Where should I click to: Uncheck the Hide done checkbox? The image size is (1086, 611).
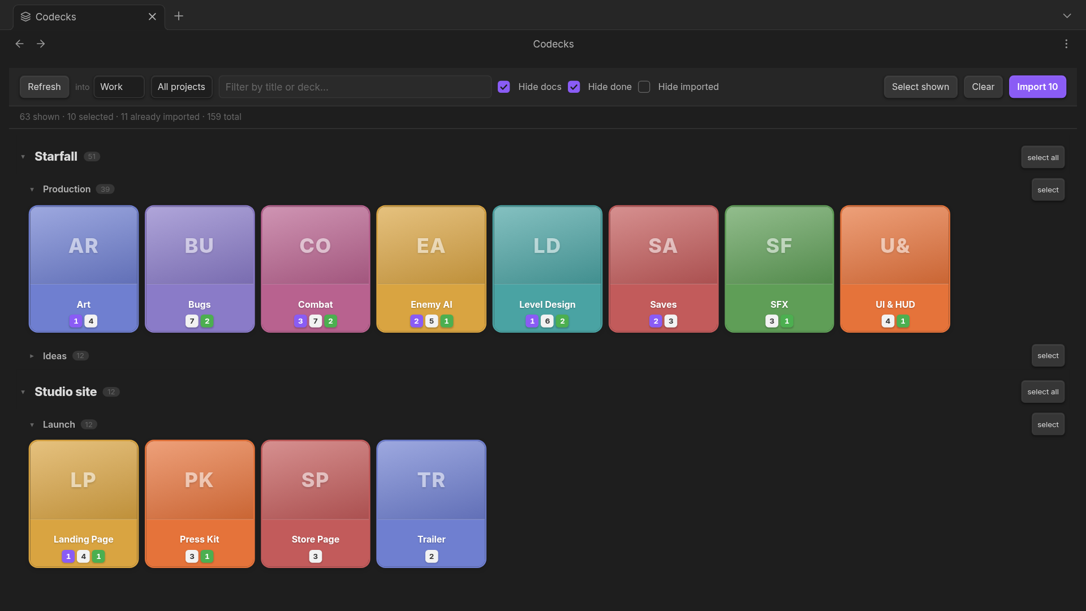tap(574, 87)
